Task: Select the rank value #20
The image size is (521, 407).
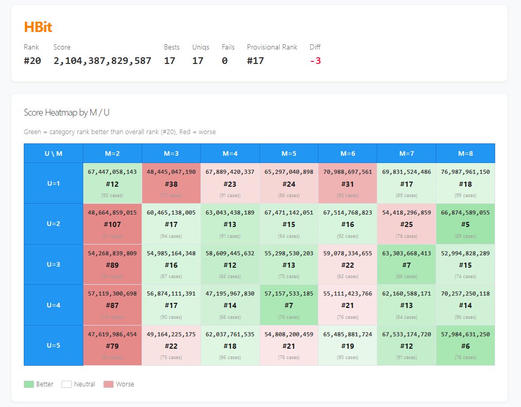Action: pyautogui.click(x=32, y=61)
